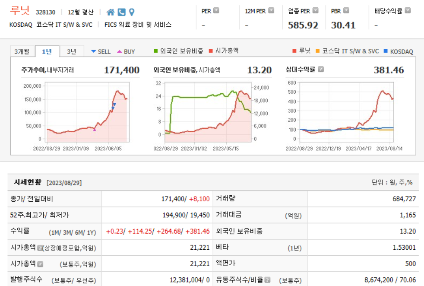Click the company homepage icon
This screenshot has height=286, width=424.
[111, 12]
